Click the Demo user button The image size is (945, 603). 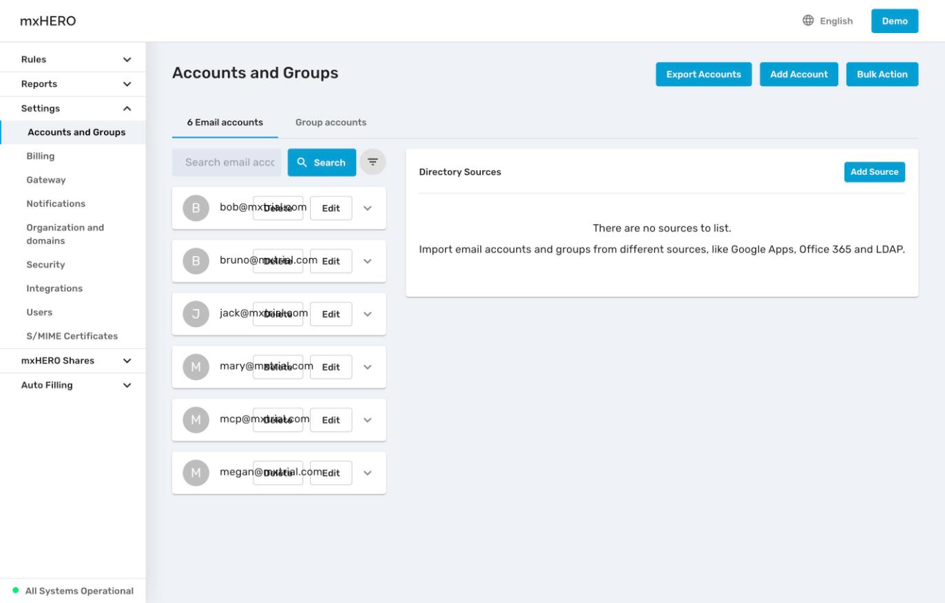(x=895, y=21)
